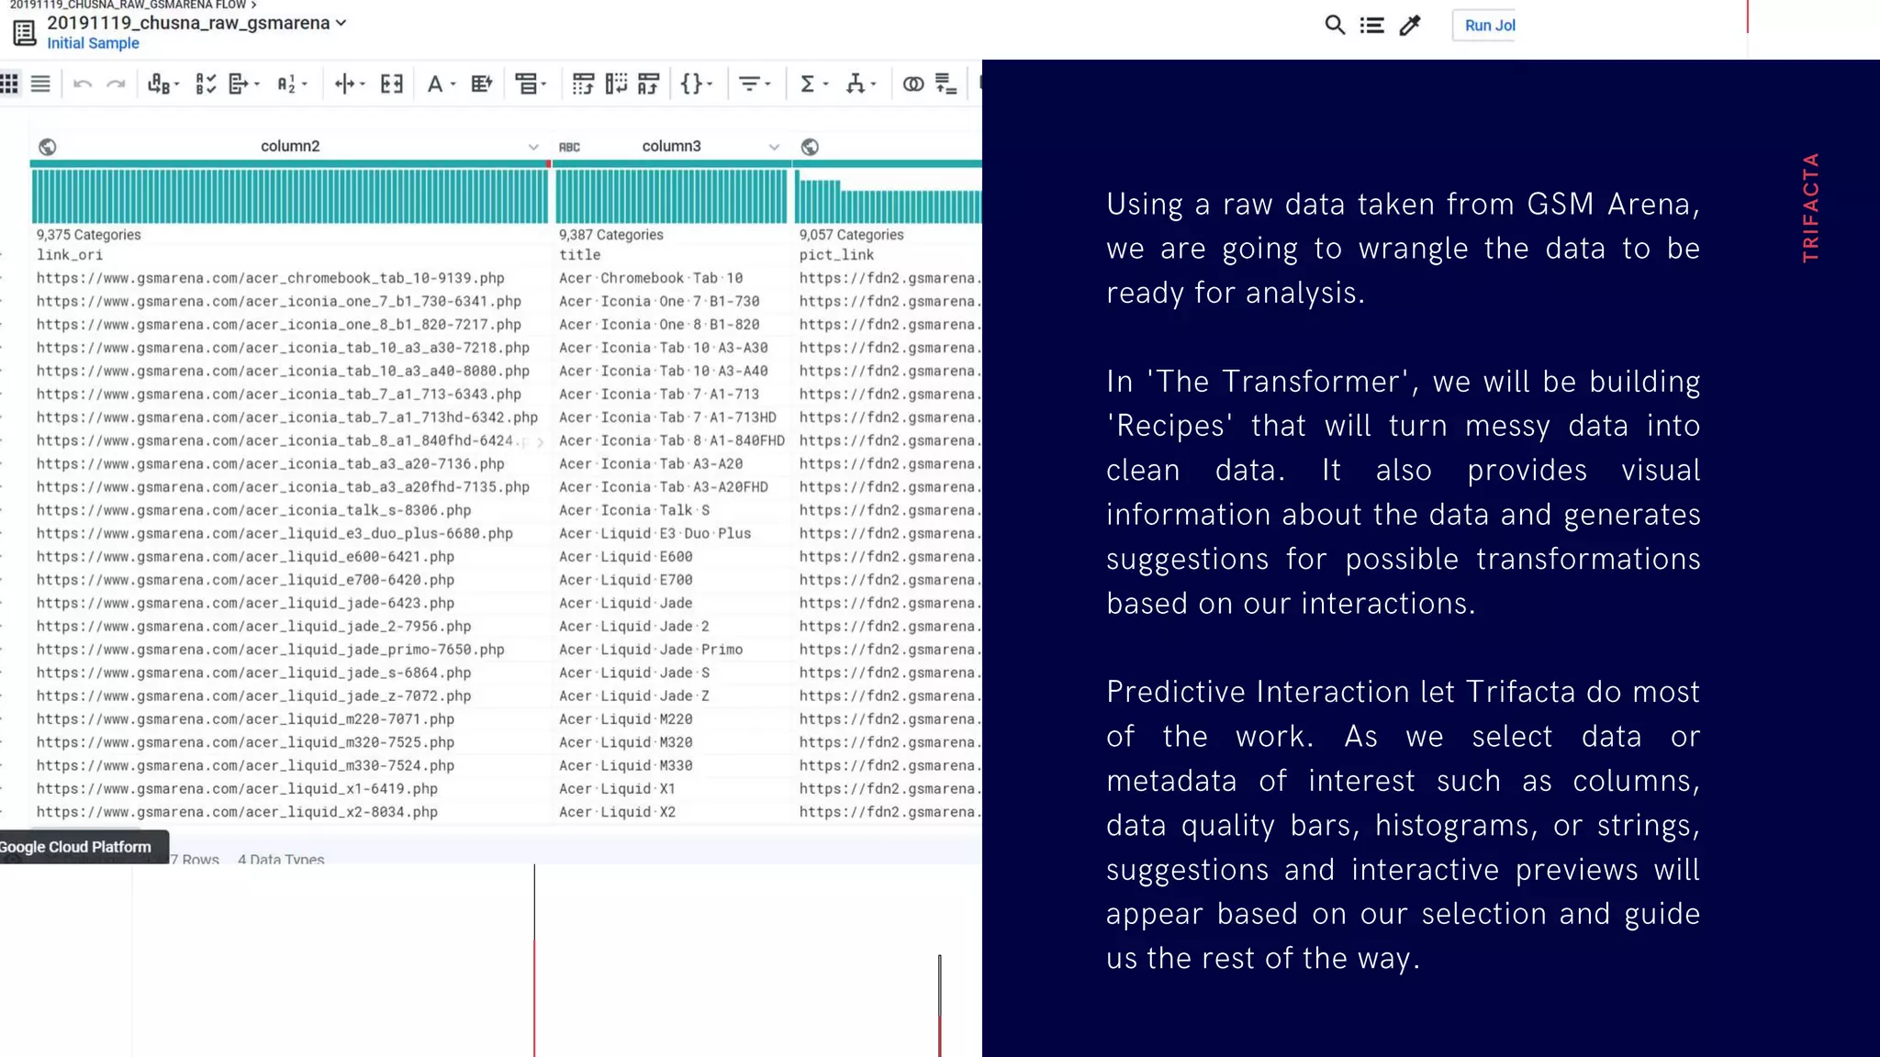
Task: Click the join datasets icon
Action: click(913, 84)
